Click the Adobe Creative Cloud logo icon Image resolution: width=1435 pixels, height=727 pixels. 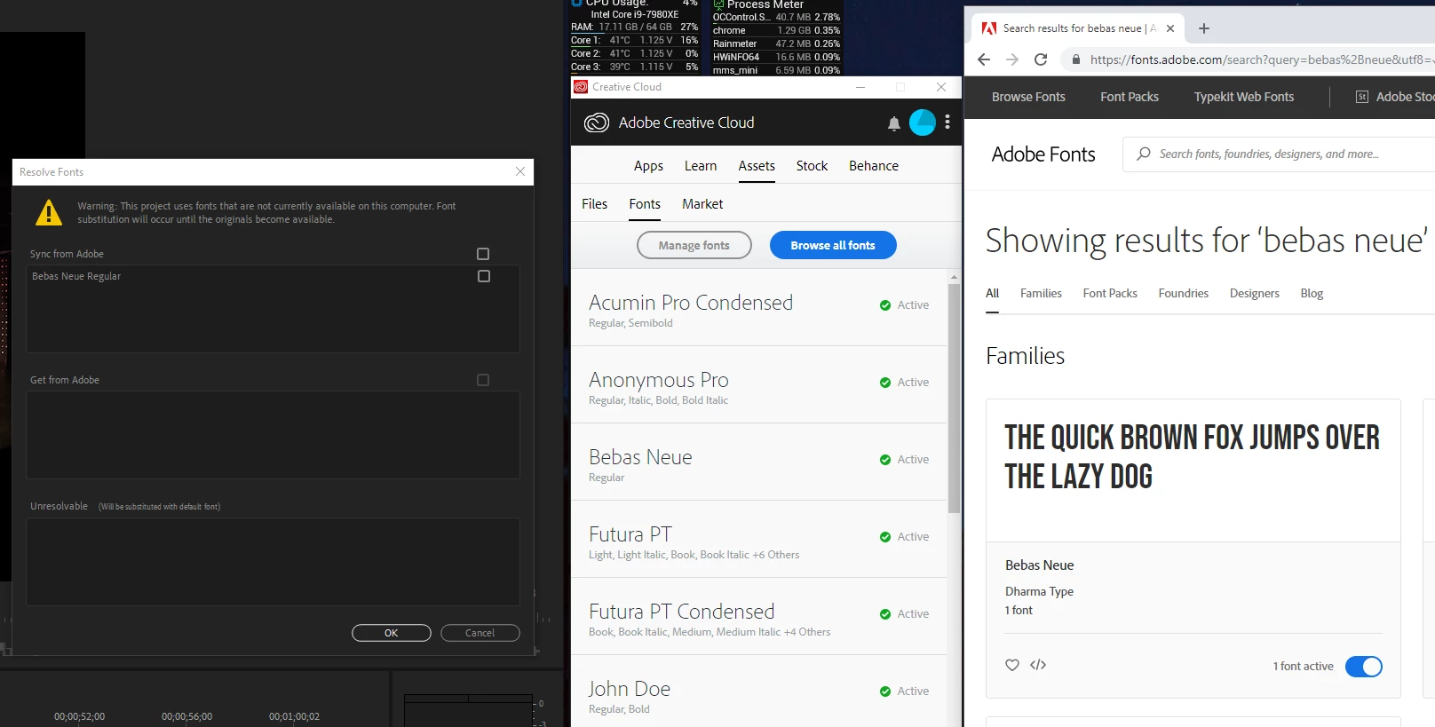pyautogui.click(x=597, y=122)
